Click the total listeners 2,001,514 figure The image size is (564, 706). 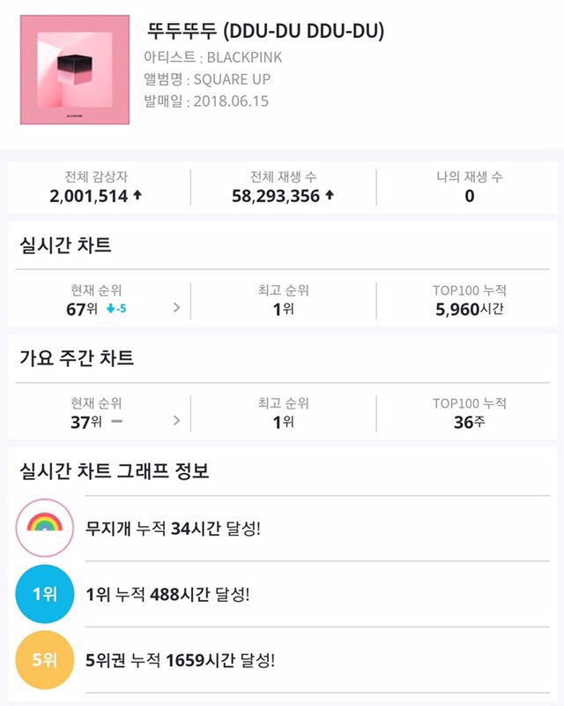(x=89, y=196)
